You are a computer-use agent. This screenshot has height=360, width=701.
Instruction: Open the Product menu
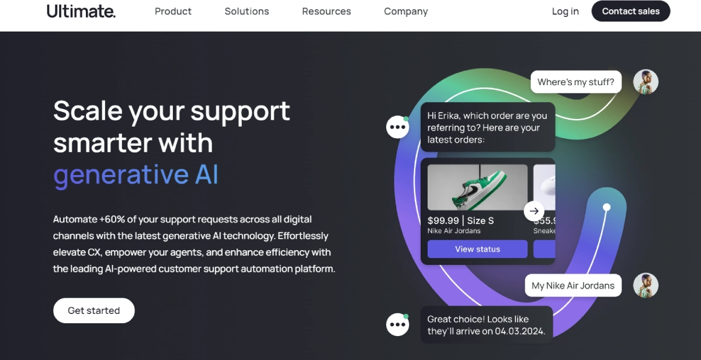173,11
